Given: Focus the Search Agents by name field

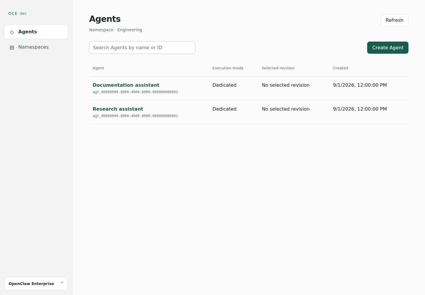Looking at the screenshot, I should tap(142, 47).
